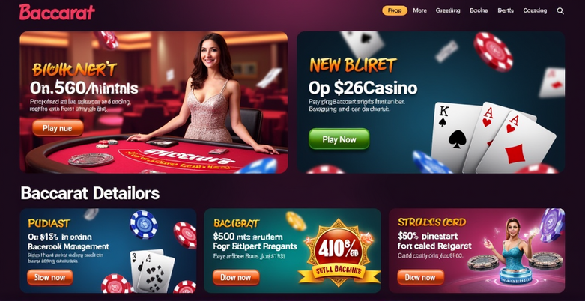The height and width of the screenshot is (301, 585).
Task: Click the green Play Now button
Action: pos(339,139)
